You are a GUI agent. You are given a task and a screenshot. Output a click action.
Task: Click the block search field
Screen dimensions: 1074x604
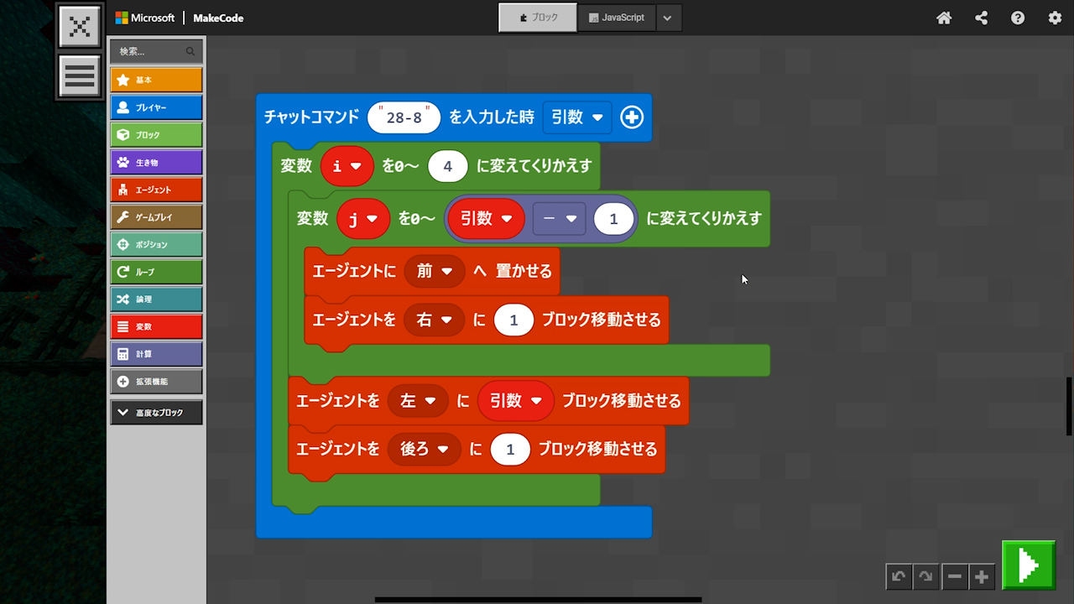(x=151, y=51)
